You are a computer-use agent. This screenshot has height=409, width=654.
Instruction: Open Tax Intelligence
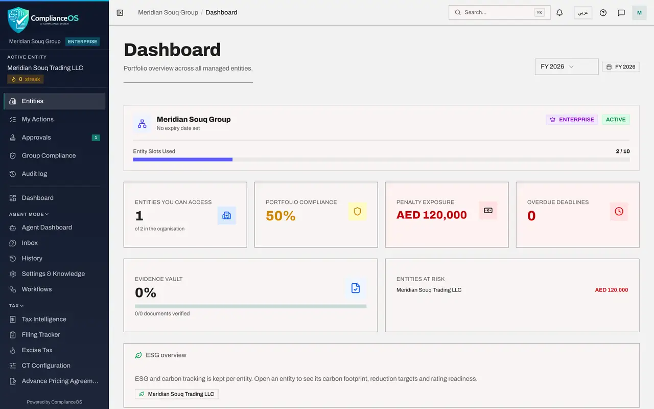[55, 319]
